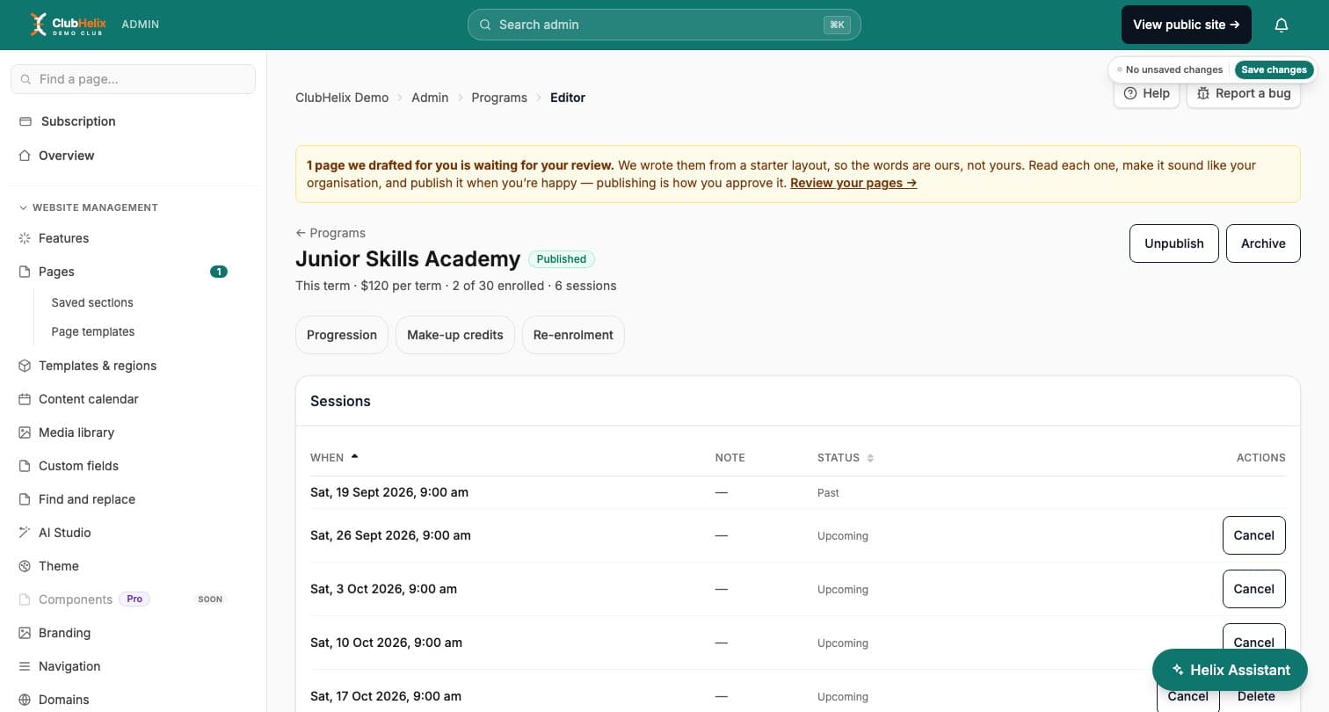Viewport: 1329px width, 712px height.
Task: Open the Make-up credits tab
Action: (x=455, y=335)
